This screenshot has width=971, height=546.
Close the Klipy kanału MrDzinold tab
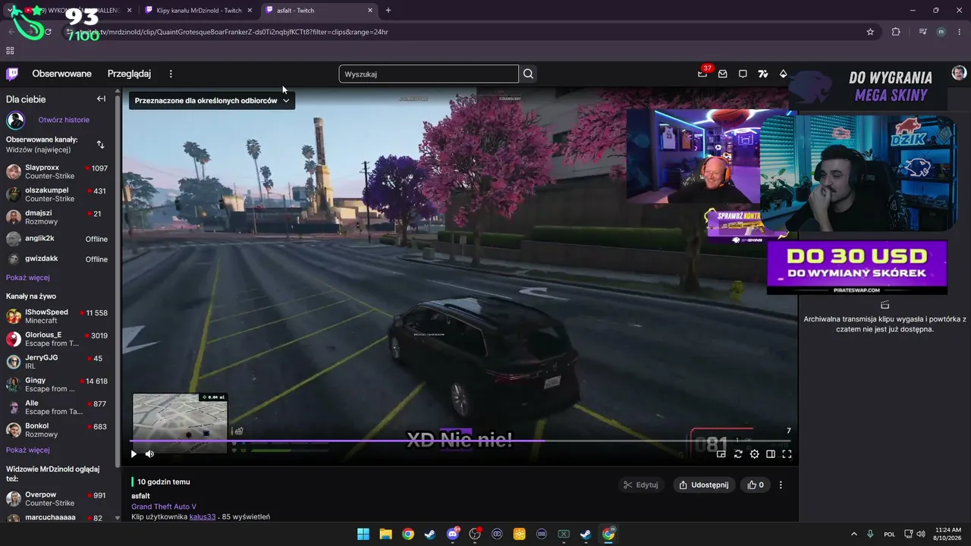[x=250, y=10]
